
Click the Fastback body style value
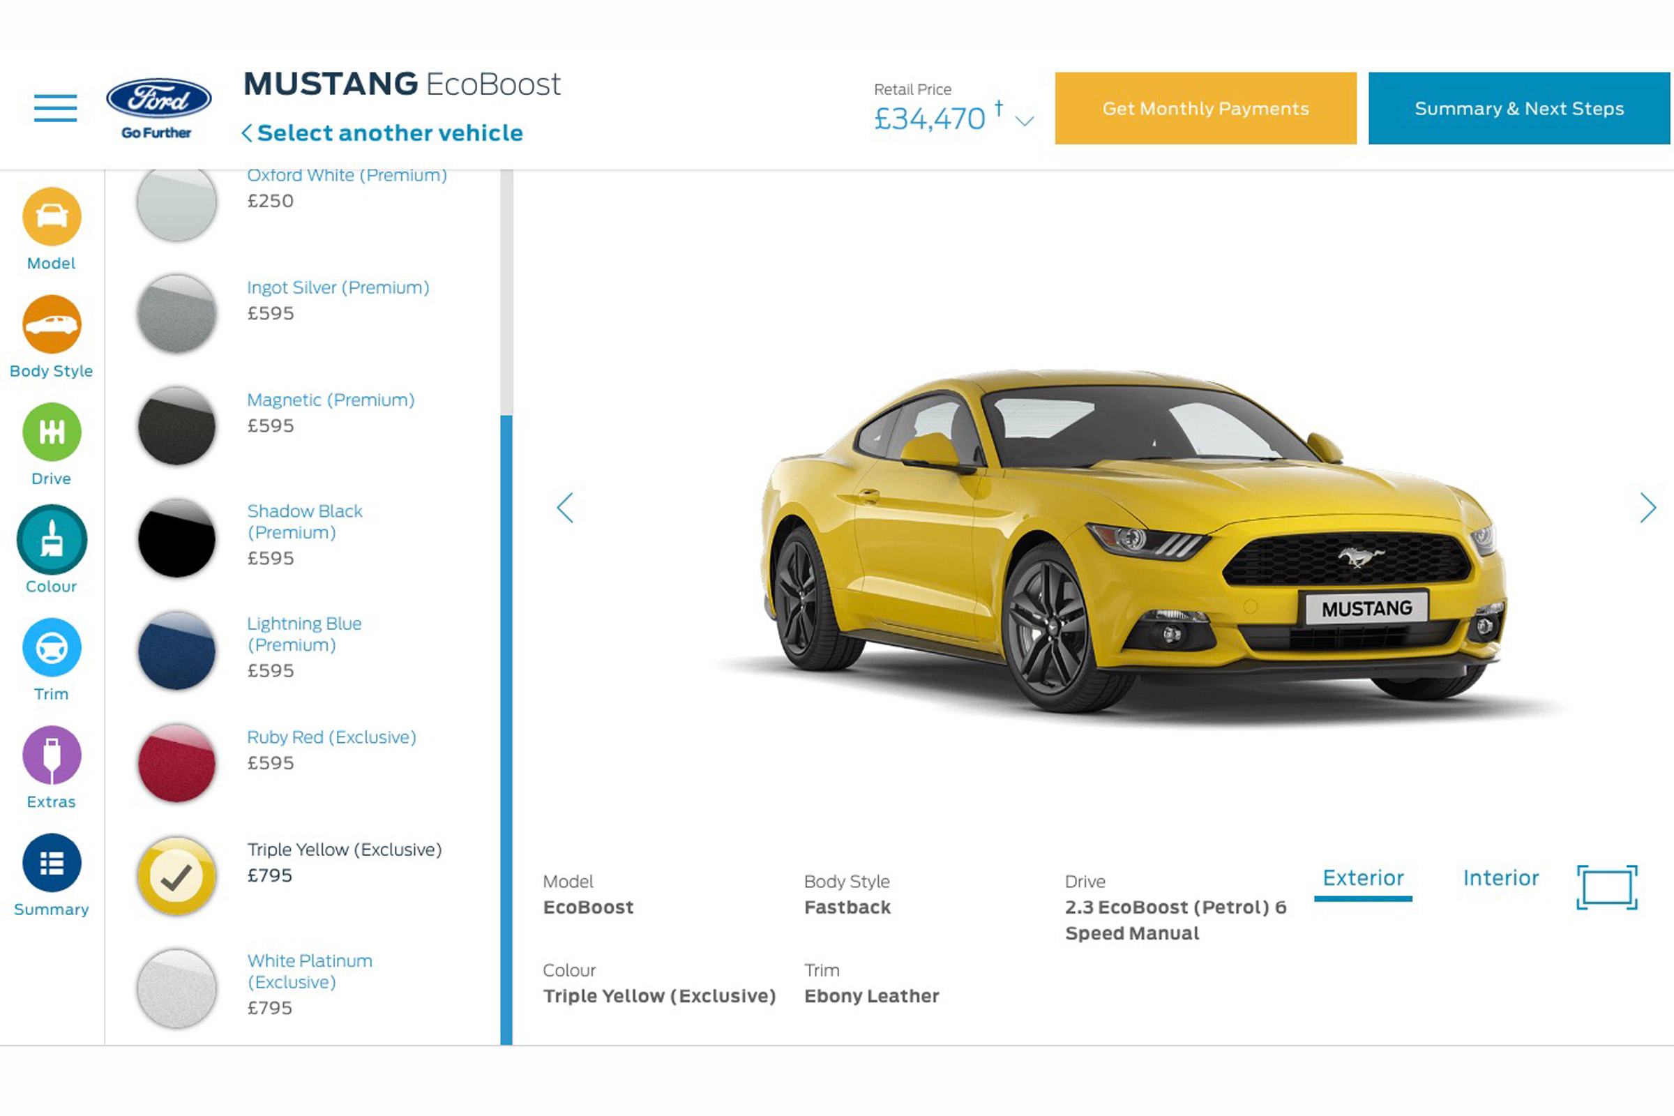(x=847, y=907)
